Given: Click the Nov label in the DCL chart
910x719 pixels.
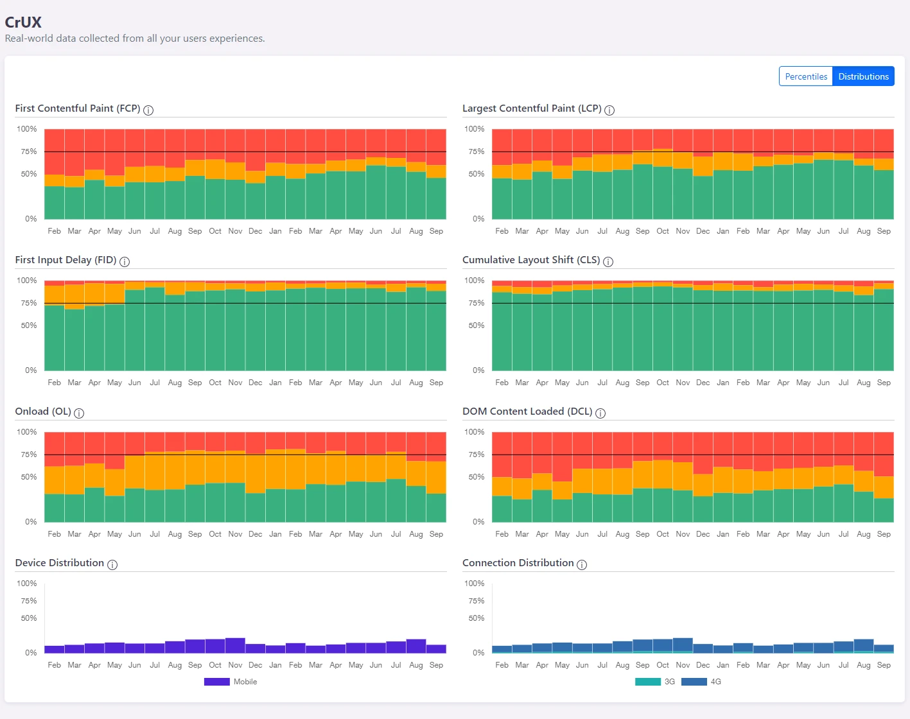Looking at the screenshot, I should 683,534.
